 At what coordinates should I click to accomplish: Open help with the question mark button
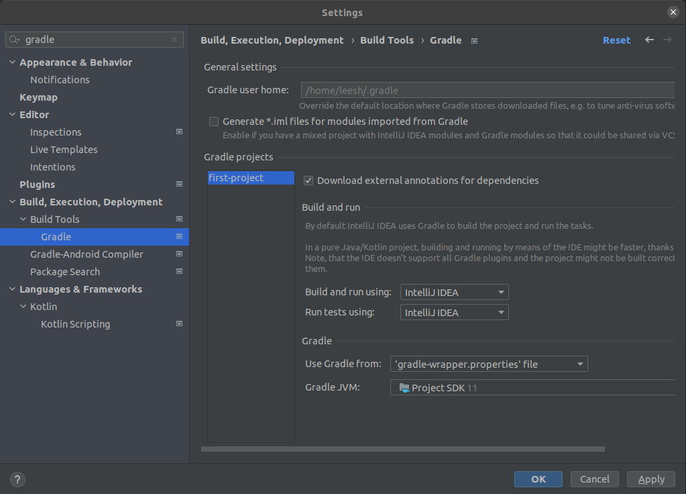[17, 479]
